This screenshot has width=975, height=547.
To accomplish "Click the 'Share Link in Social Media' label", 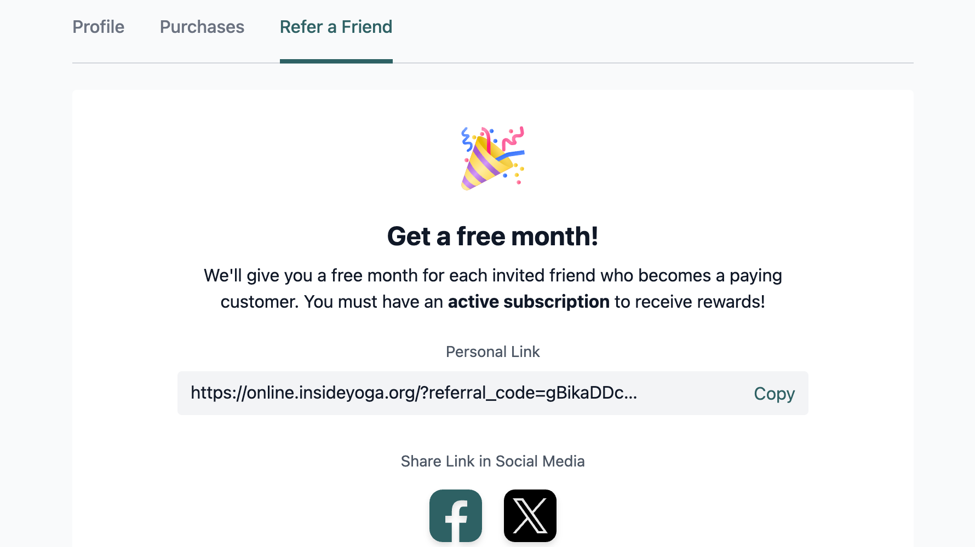I will pos(493,461).
